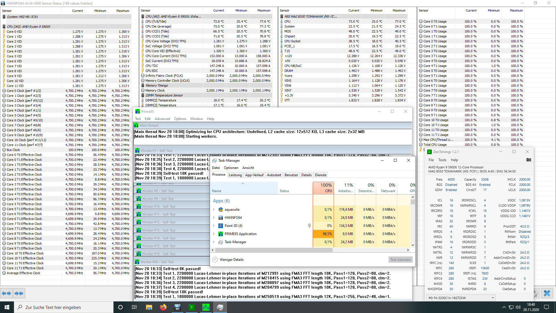Open the Tools menu in ZenTimings
Image resolution: width=556 pixels, height=313 pixels.
click(442, 160)
